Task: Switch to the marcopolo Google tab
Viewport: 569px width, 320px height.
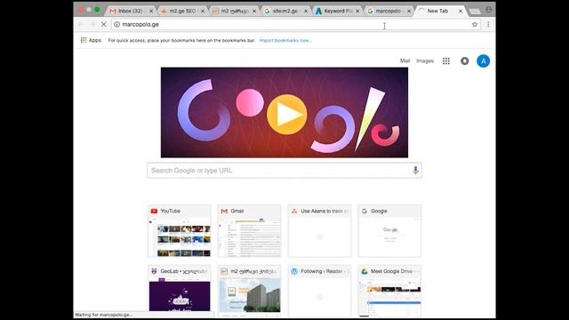Action: [388, 12]
